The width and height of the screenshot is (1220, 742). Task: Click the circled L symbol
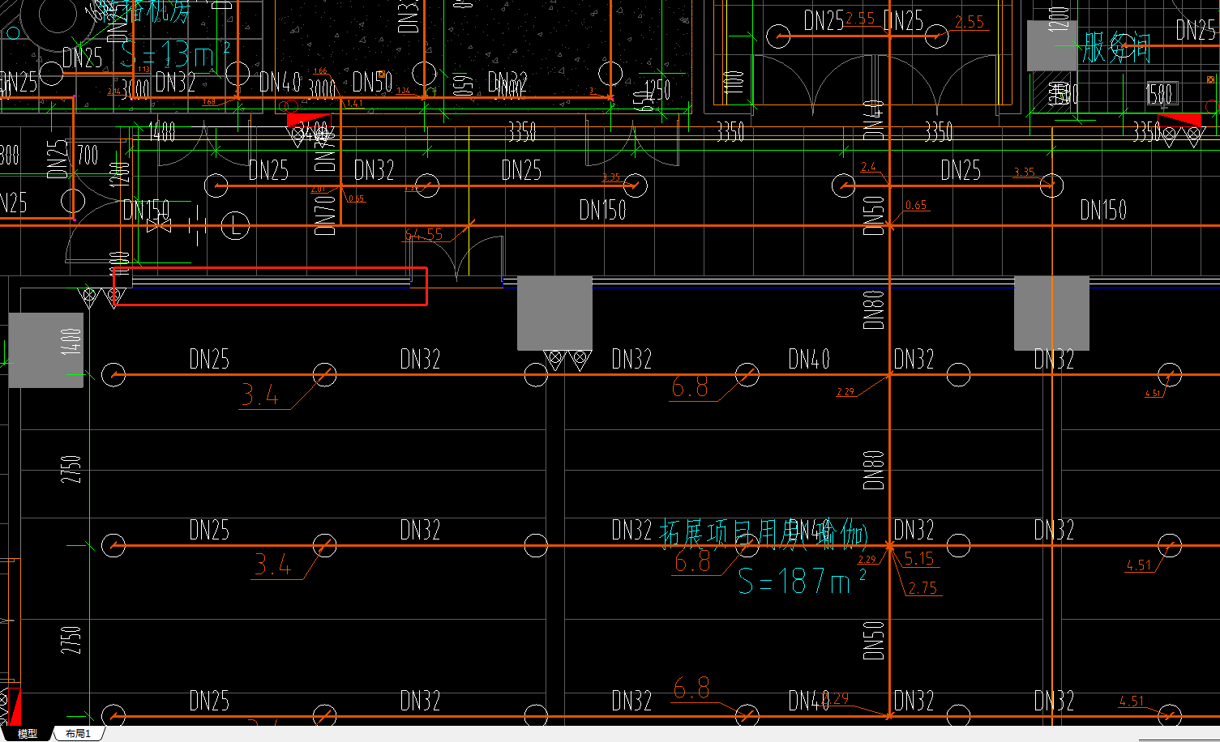coord(235,227)
